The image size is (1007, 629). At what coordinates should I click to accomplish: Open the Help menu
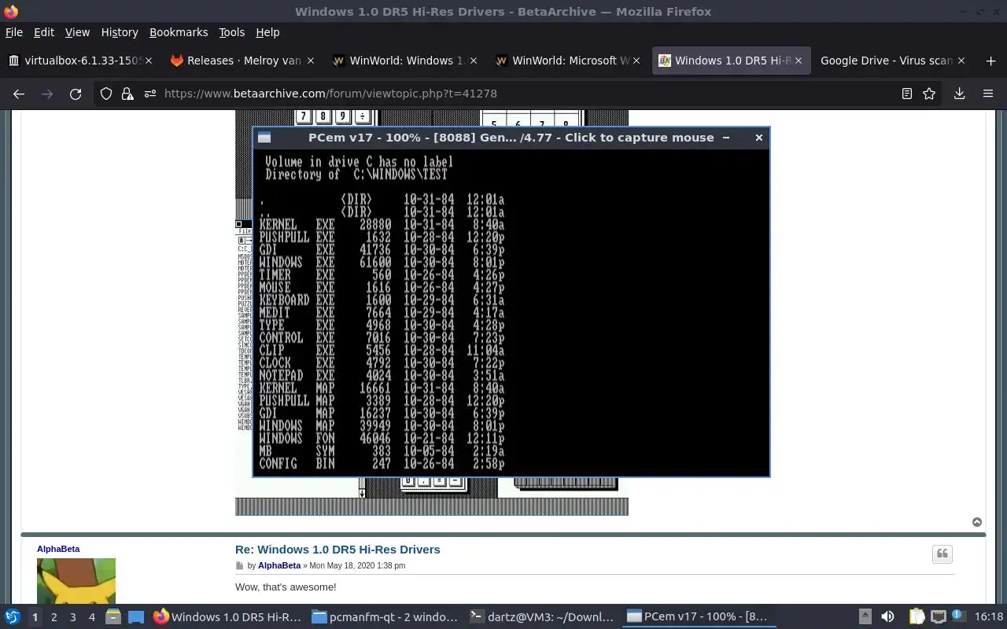[267, 32]
